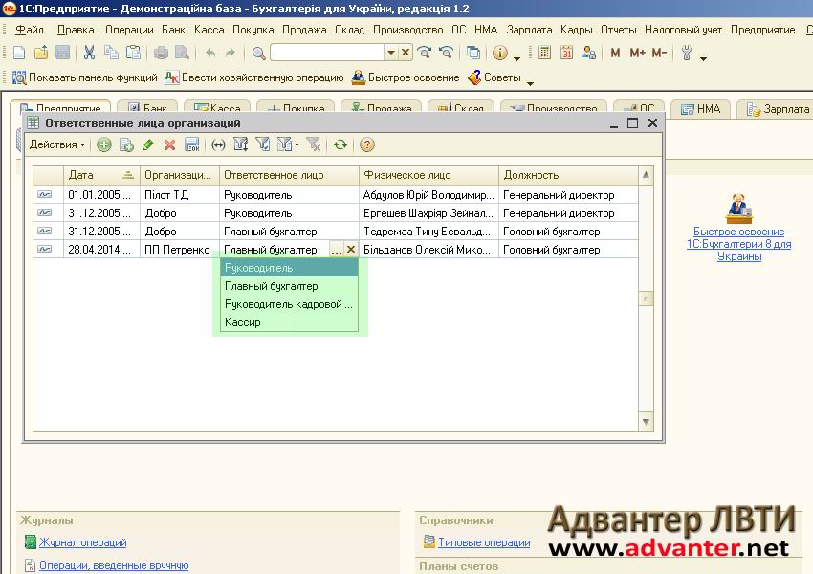Open the Налоговый учет menu
813x574 pixels.
683,30
